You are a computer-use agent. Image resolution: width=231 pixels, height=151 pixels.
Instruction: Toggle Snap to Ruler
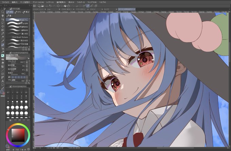[84, 6]
